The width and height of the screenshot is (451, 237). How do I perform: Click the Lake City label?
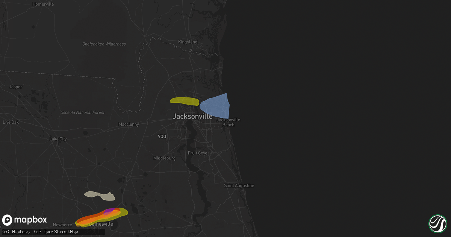58,139
